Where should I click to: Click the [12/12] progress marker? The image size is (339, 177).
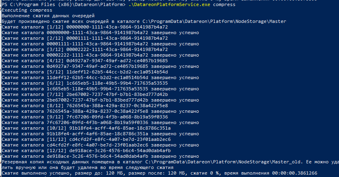coord(54,151)
